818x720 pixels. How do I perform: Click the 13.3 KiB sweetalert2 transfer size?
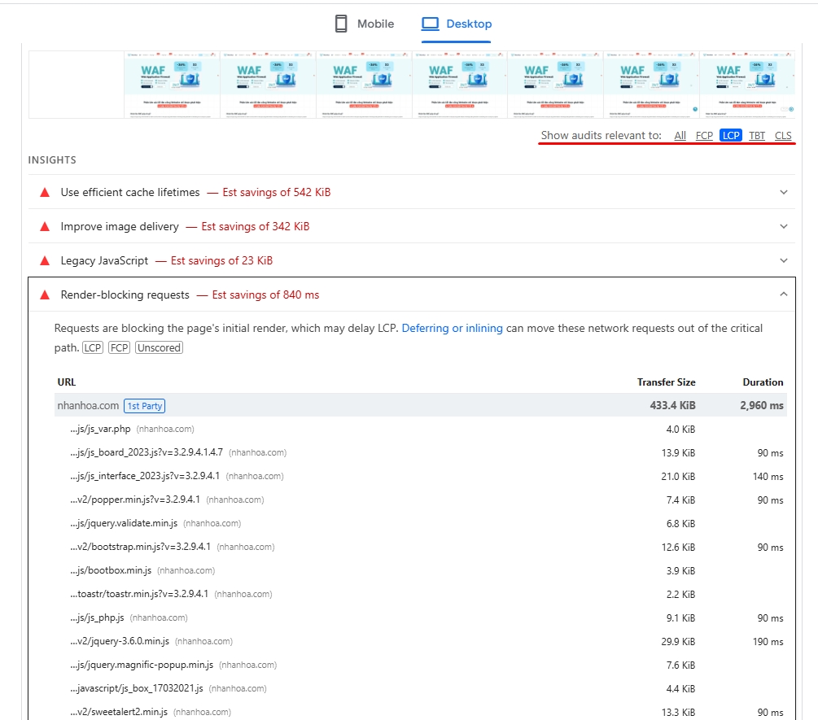(x=678, y=713)
